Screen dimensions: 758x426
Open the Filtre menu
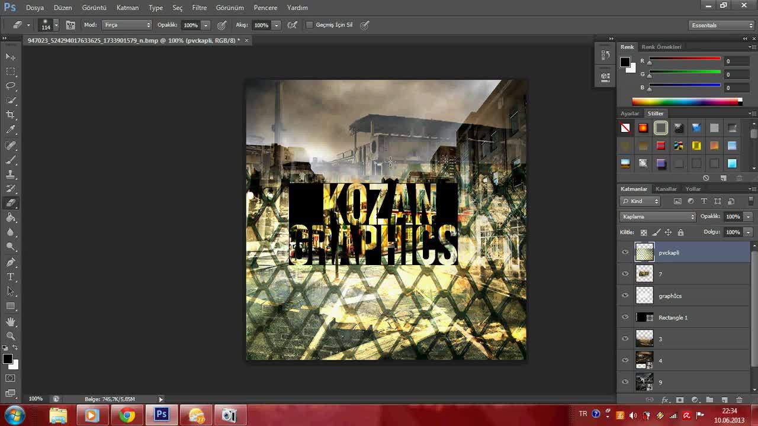coord(200,8)
